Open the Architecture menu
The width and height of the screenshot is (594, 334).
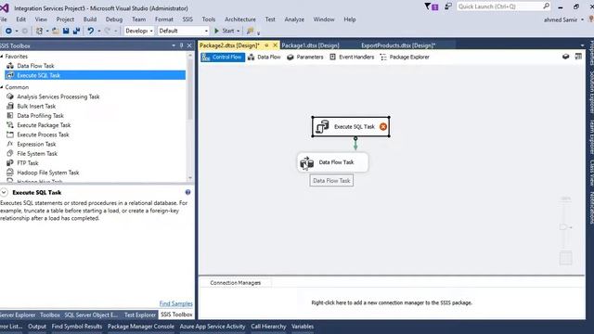[240, 19]
